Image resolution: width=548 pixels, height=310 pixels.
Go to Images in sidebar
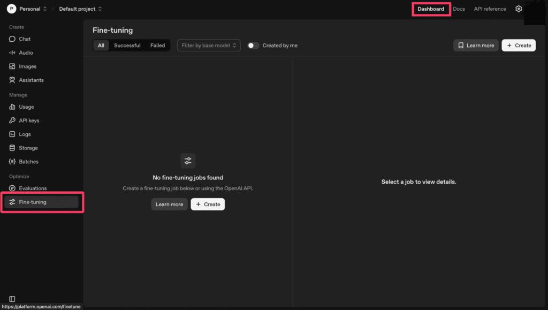(27, 66)
